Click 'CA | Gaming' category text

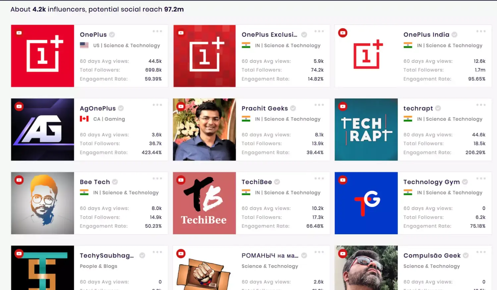pos(109,119)
